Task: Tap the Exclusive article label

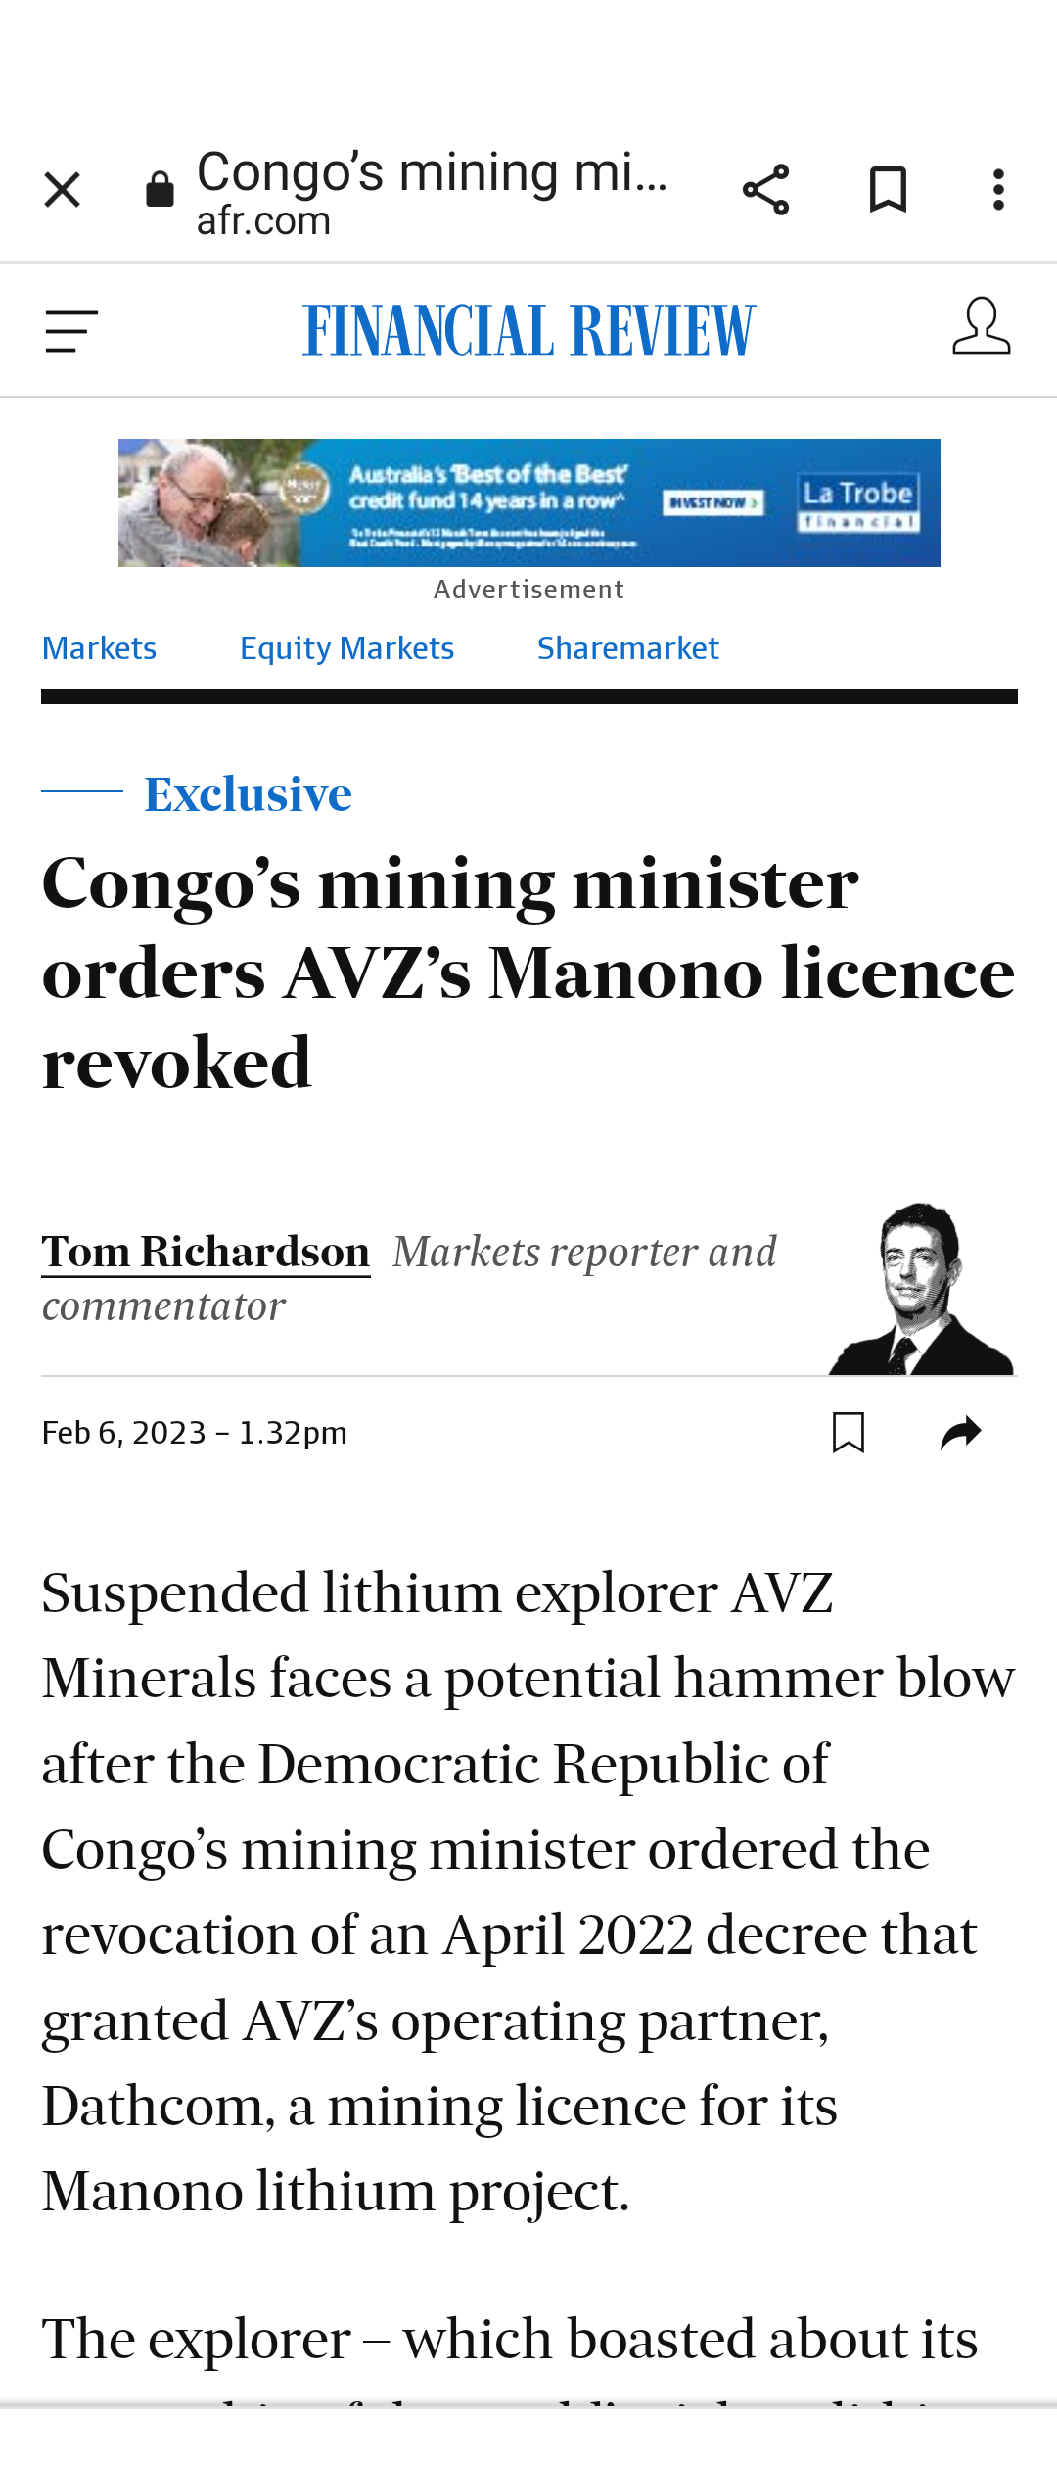Action: (x=248, y=794)
